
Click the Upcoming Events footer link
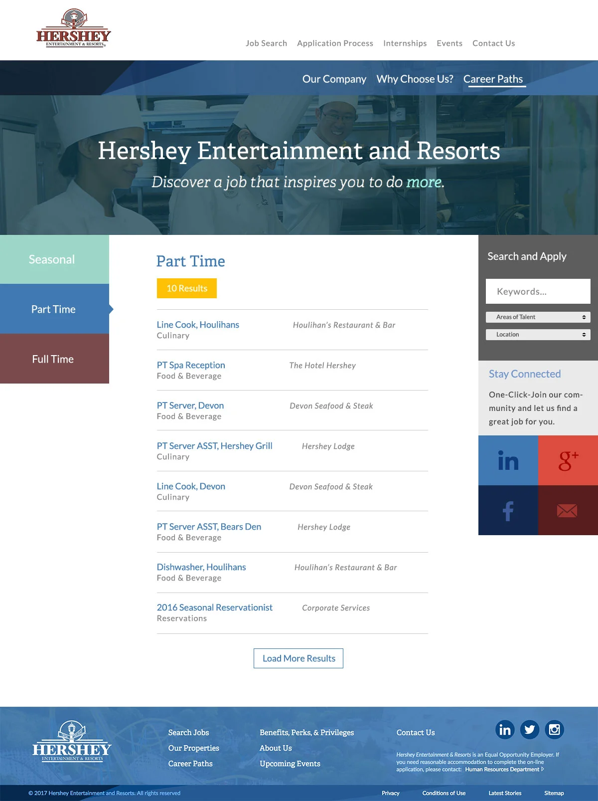(290, 764)
